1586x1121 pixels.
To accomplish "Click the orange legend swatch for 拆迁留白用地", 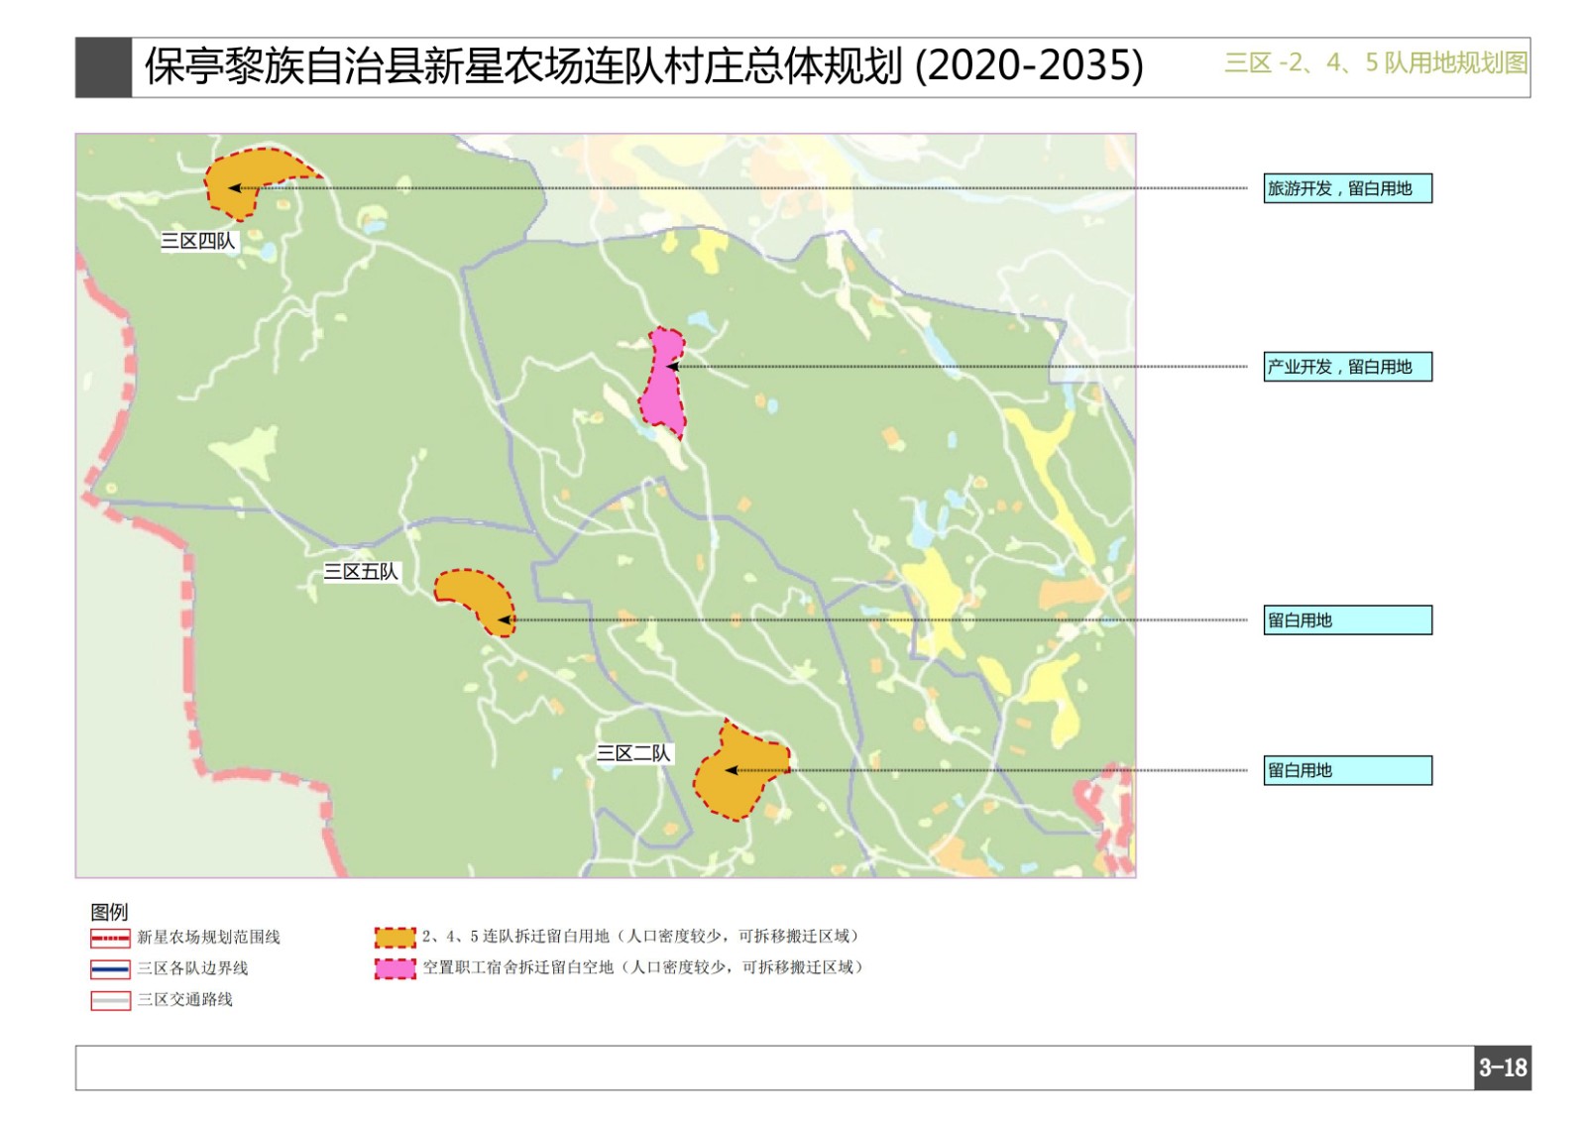I will tap(395, 937).
